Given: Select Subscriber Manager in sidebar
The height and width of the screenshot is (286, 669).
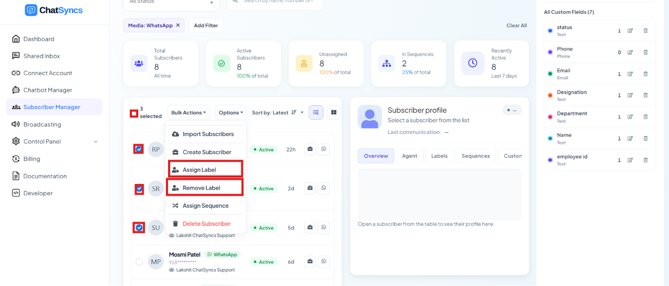Looking at the screenshot, I should click(54, 107).
